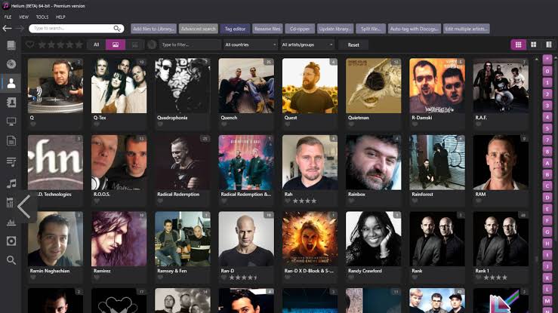Show only artists with pictures
The image size is (558, 313).
tap(116, 44)
